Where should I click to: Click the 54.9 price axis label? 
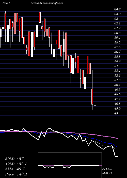117,61
